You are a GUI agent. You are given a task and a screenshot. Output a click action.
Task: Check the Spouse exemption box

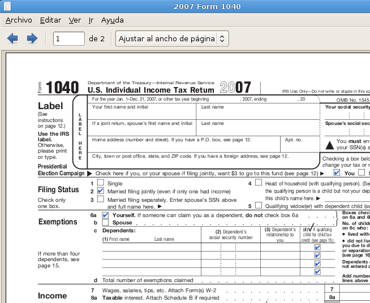point(105,222)
